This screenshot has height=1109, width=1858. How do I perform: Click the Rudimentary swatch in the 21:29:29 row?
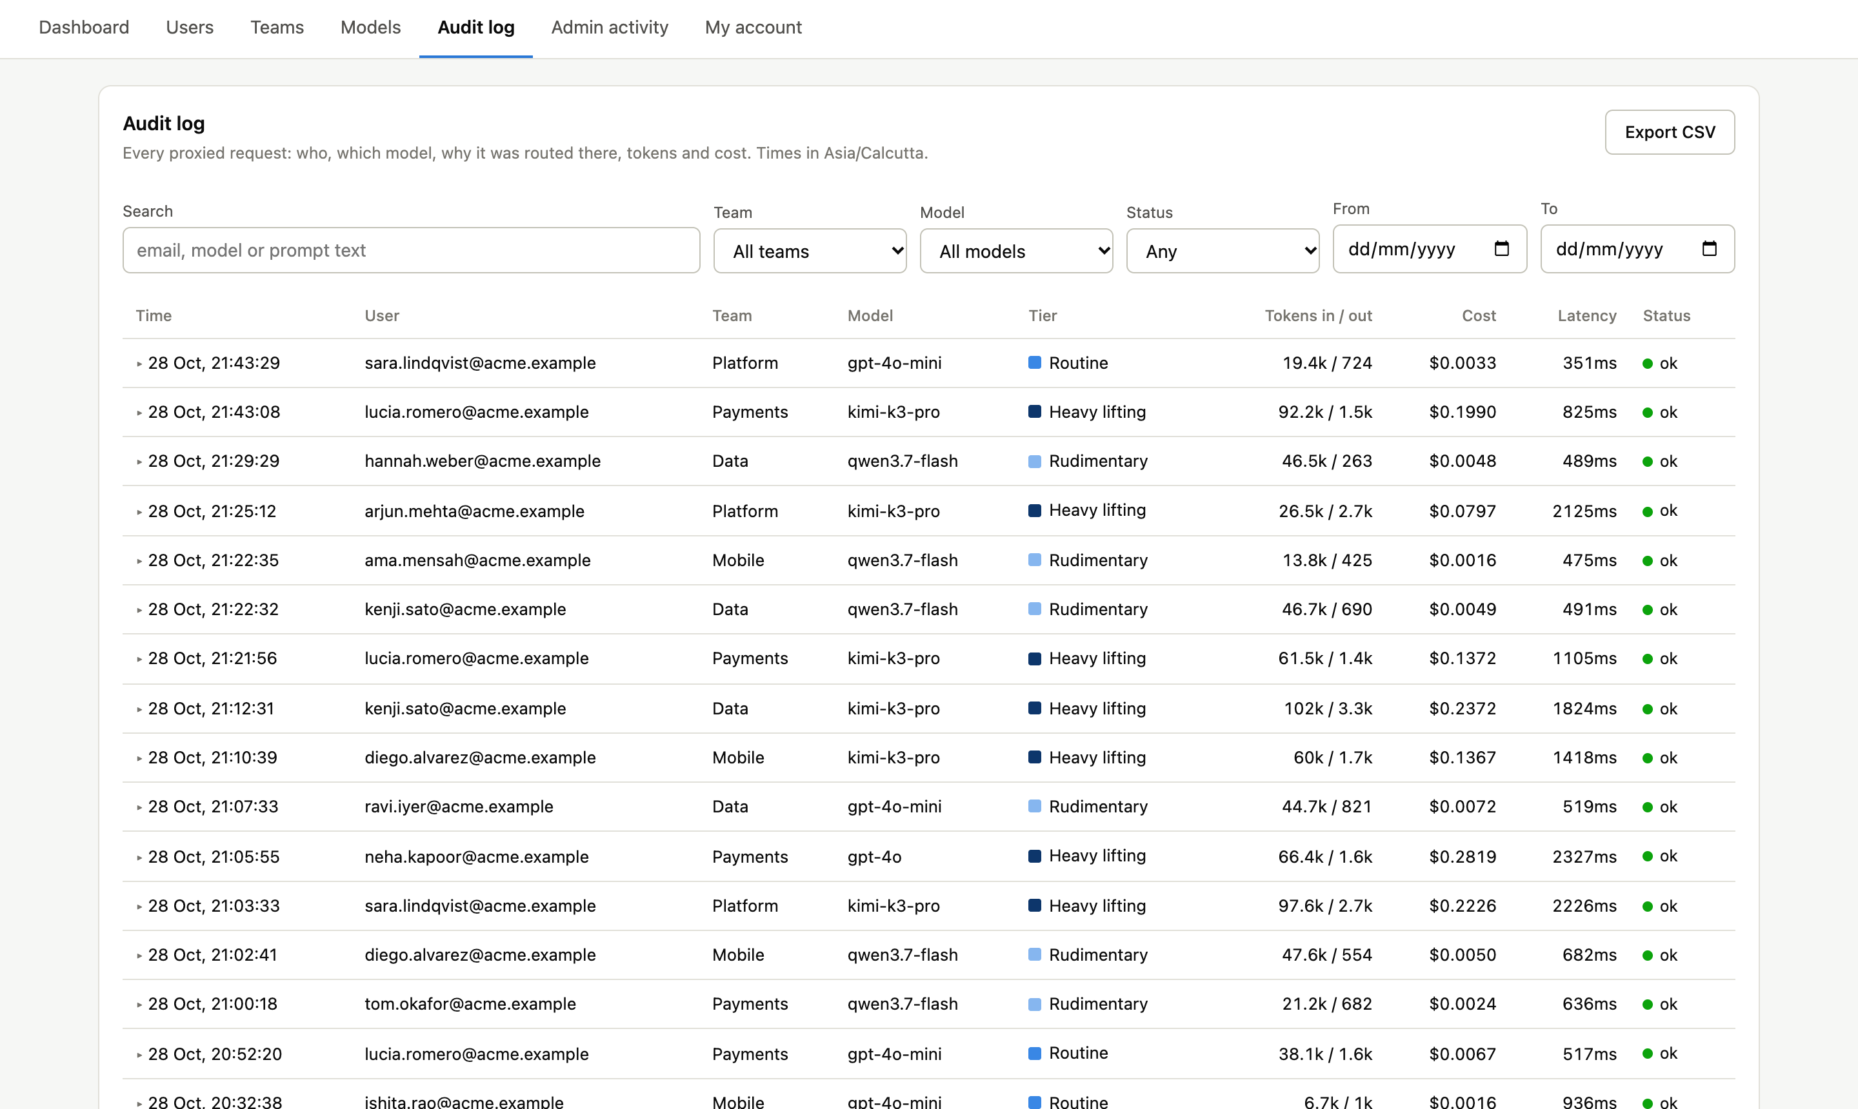1035,461
